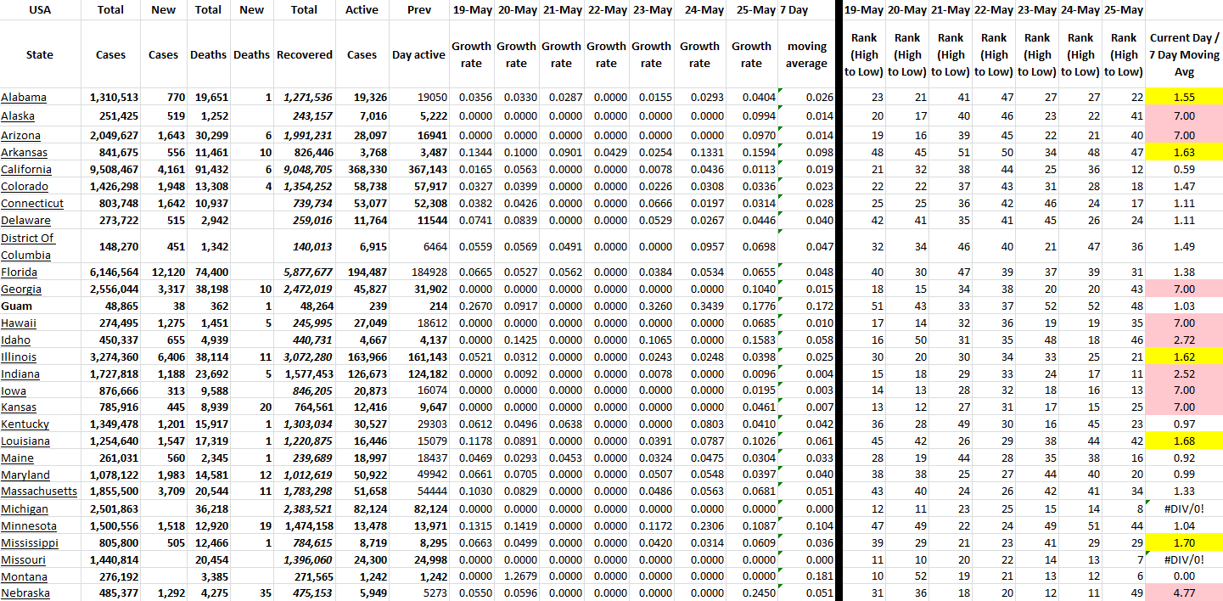Follow the Florida state link
Viewport: 1223px width, 601px height.
pos(20,272)
